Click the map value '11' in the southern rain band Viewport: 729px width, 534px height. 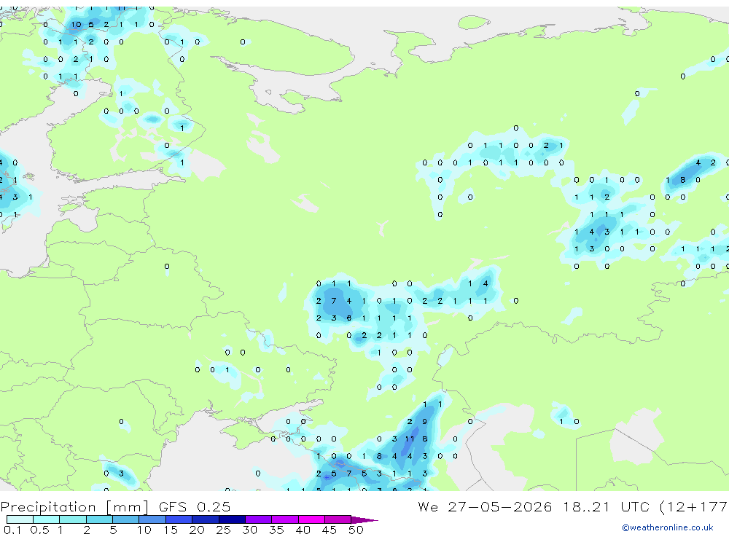coord(409,439)
